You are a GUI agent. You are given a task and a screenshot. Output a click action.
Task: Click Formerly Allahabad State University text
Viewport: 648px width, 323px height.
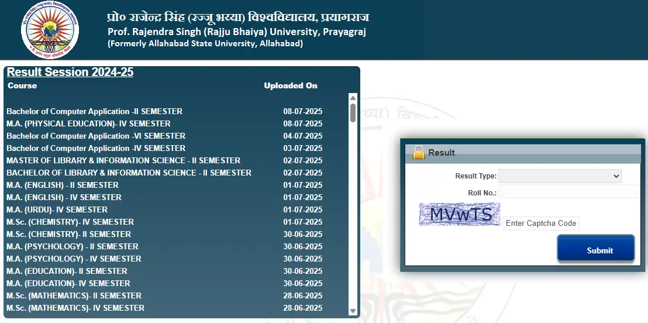click(x=205, y=43)
